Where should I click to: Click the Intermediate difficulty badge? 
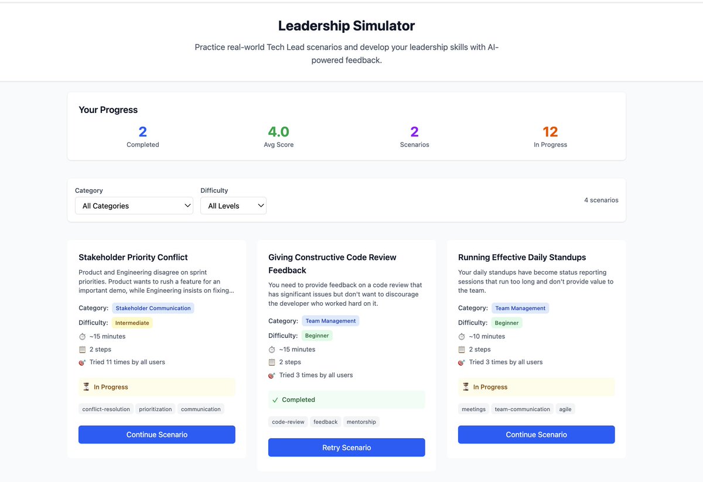point(132,323)
